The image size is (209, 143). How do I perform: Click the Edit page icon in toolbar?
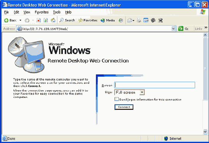(146, 20)
